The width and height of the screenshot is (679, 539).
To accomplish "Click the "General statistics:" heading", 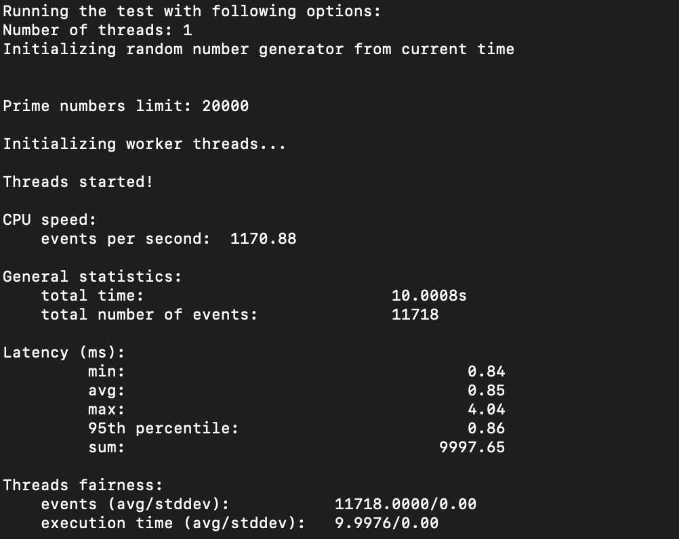I will tap(92, 277).
